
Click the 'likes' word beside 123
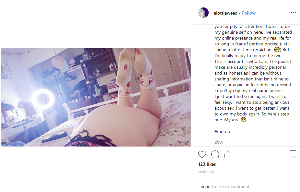[212, 164]
